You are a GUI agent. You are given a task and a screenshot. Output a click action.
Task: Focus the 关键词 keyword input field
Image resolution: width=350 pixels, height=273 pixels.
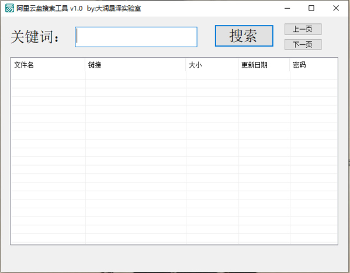pyautogui.click(x=136, y=37)
